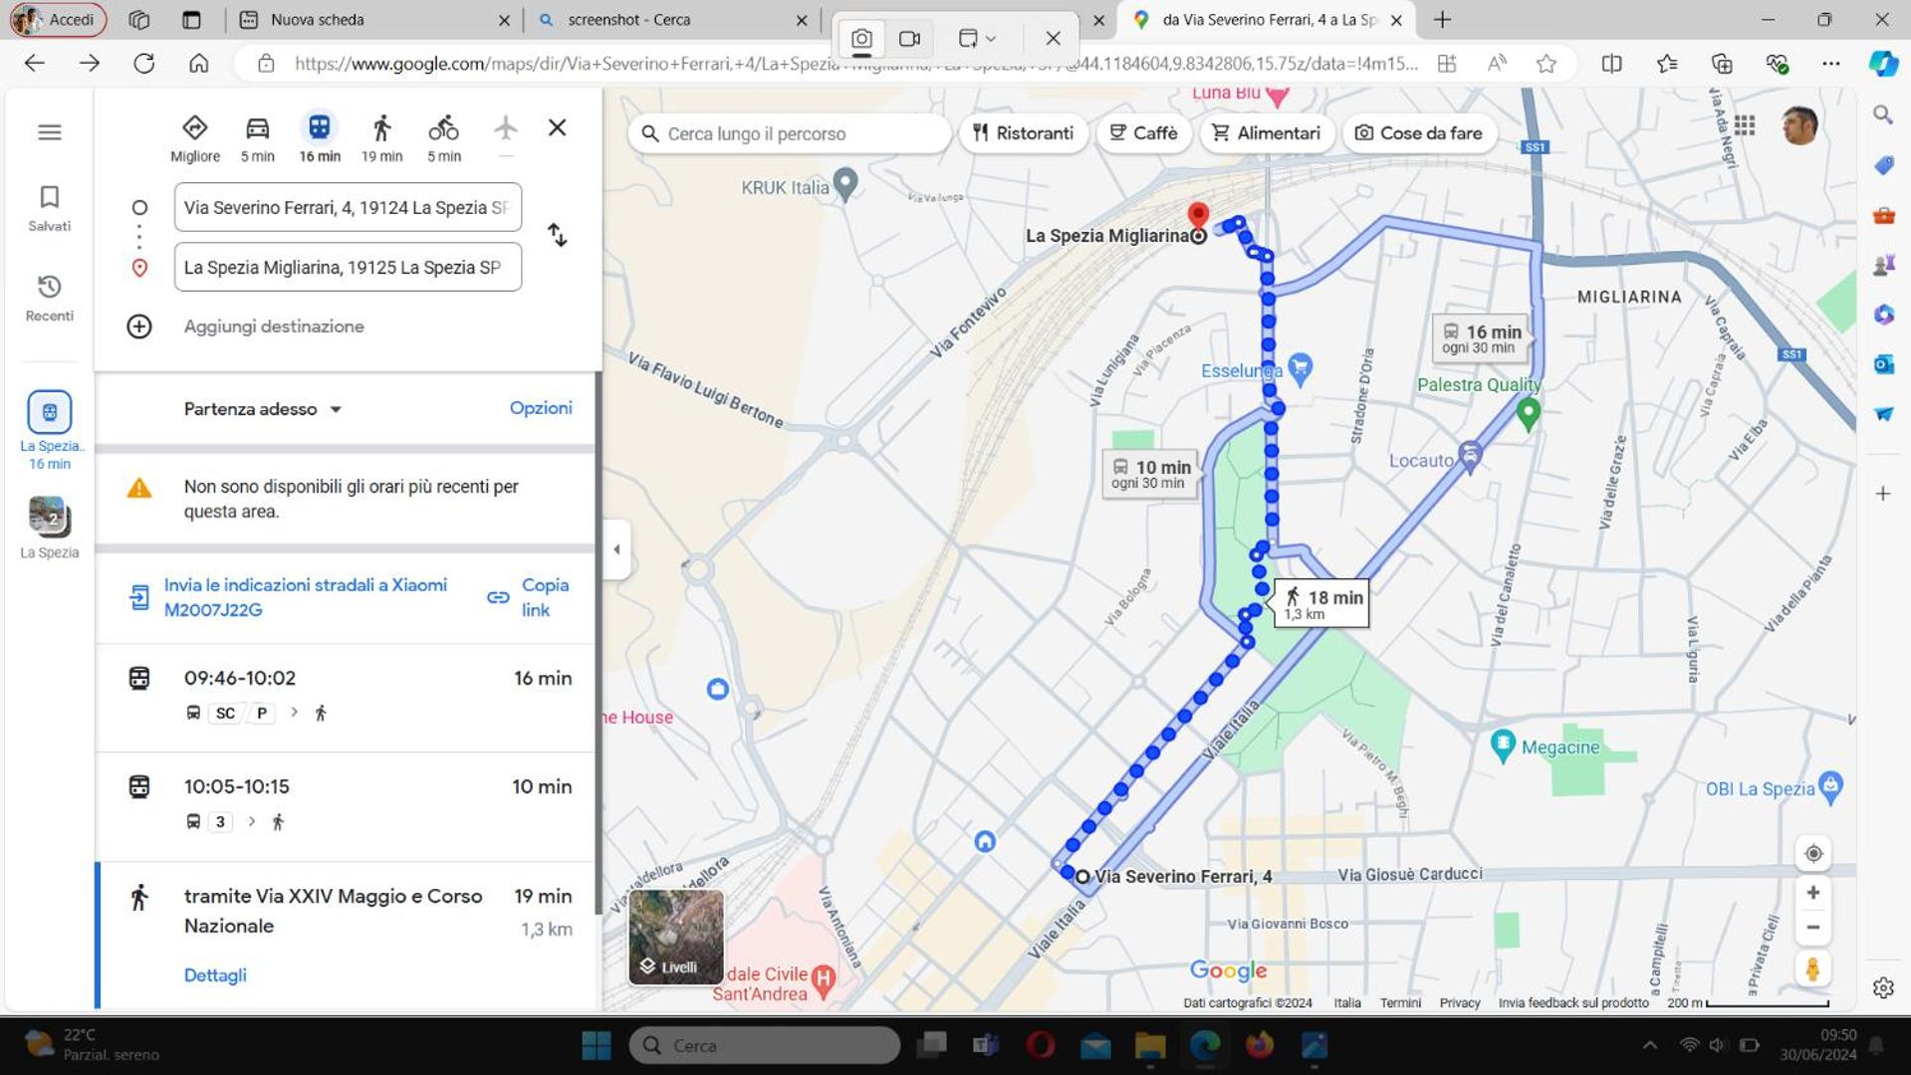Screen dimensions: 1911x1075
Task: Filter by Ristoranti along route
Action: click(x=1024, y=133)
